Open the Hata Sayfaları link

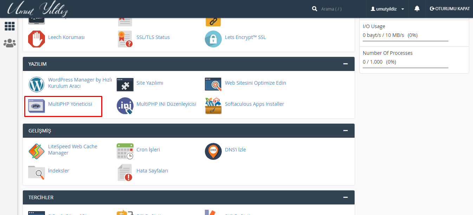(x=153, y=171)
